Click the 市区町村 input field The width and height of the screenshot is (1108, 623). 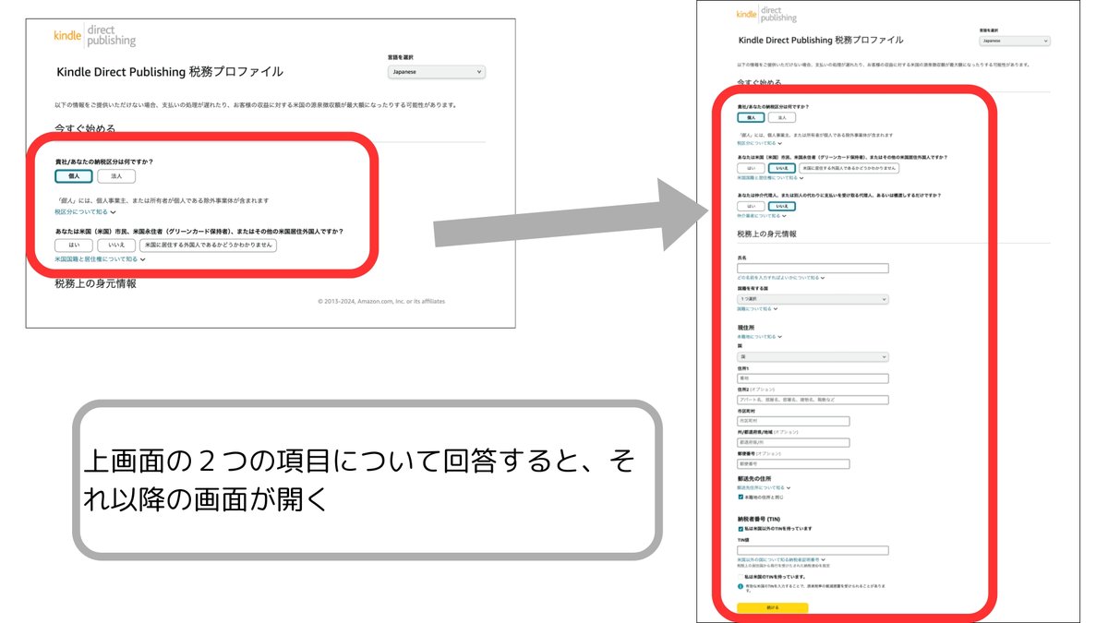point(793,422)
